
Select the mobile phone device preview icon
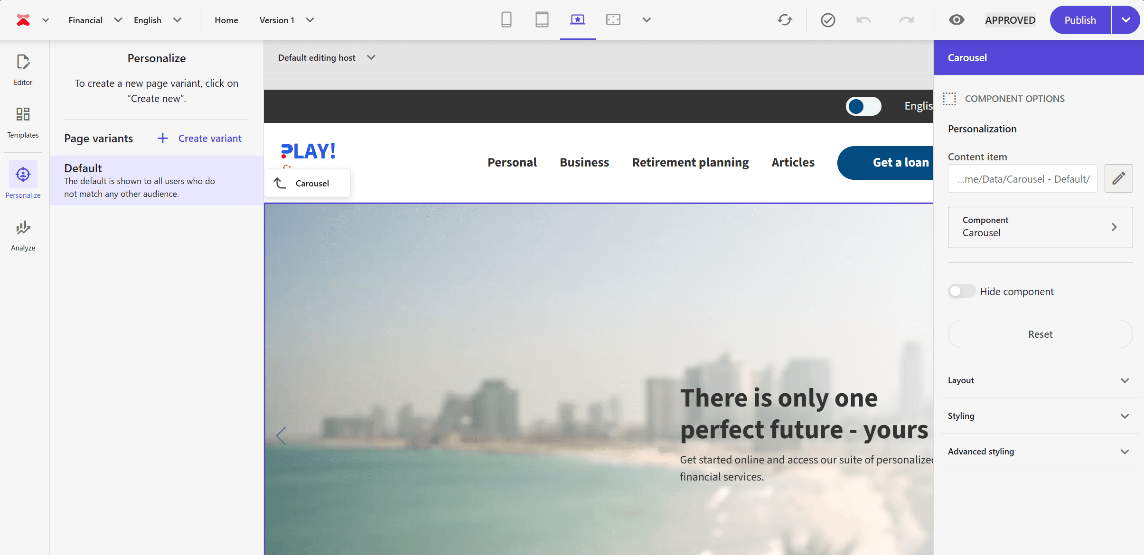pos(506,20)
